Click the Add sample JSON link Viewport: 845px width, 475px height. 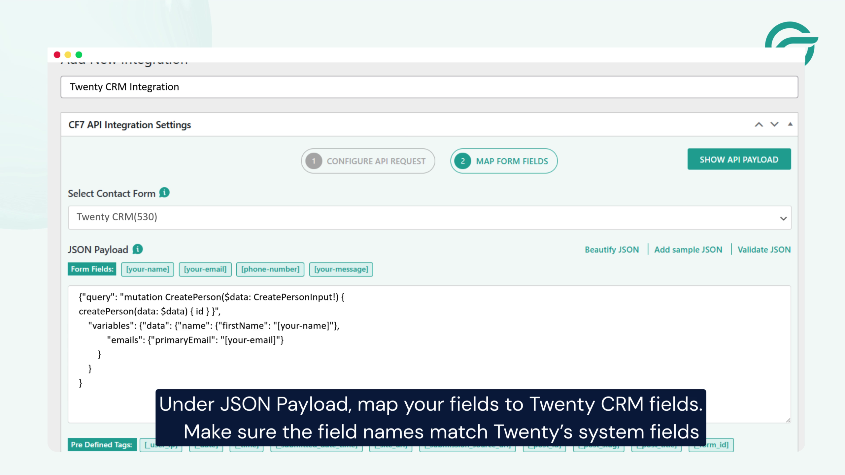coord(688,250)
